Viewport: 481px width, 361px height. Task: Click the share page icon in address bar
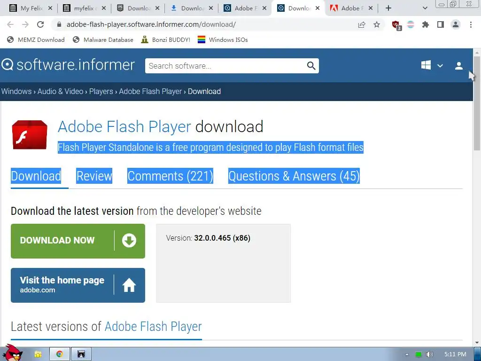pos(362,24)
